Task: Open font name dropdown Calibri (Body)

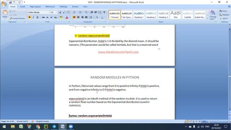Action: 49,12
